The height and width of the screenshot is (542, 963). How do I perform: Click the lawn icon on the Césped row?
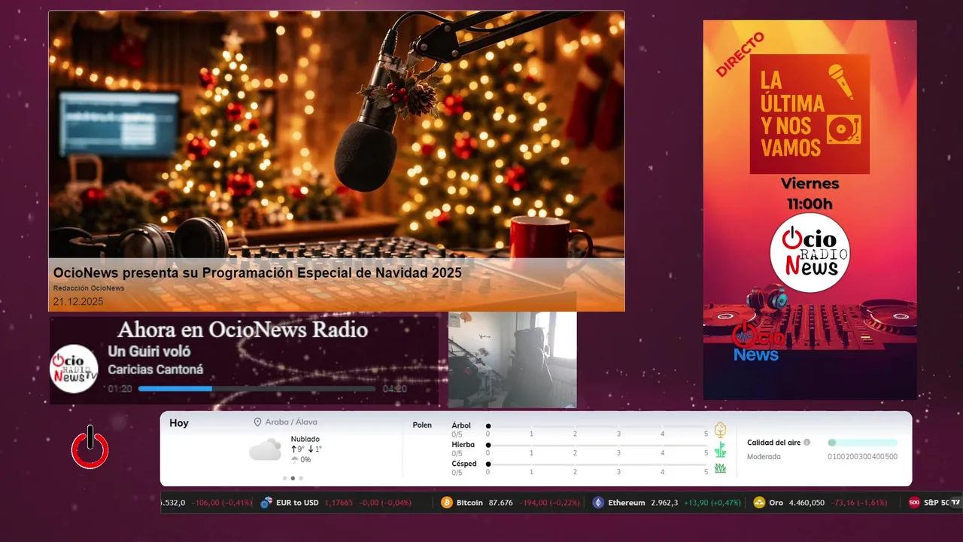point(720,468)
